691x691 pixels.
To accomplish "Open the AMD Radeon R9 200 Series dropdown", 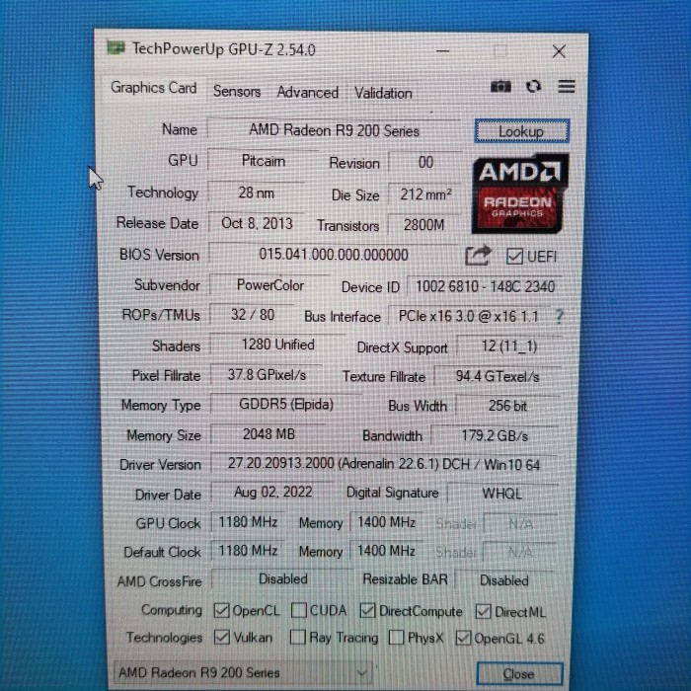I will click(x=243, y=672).
